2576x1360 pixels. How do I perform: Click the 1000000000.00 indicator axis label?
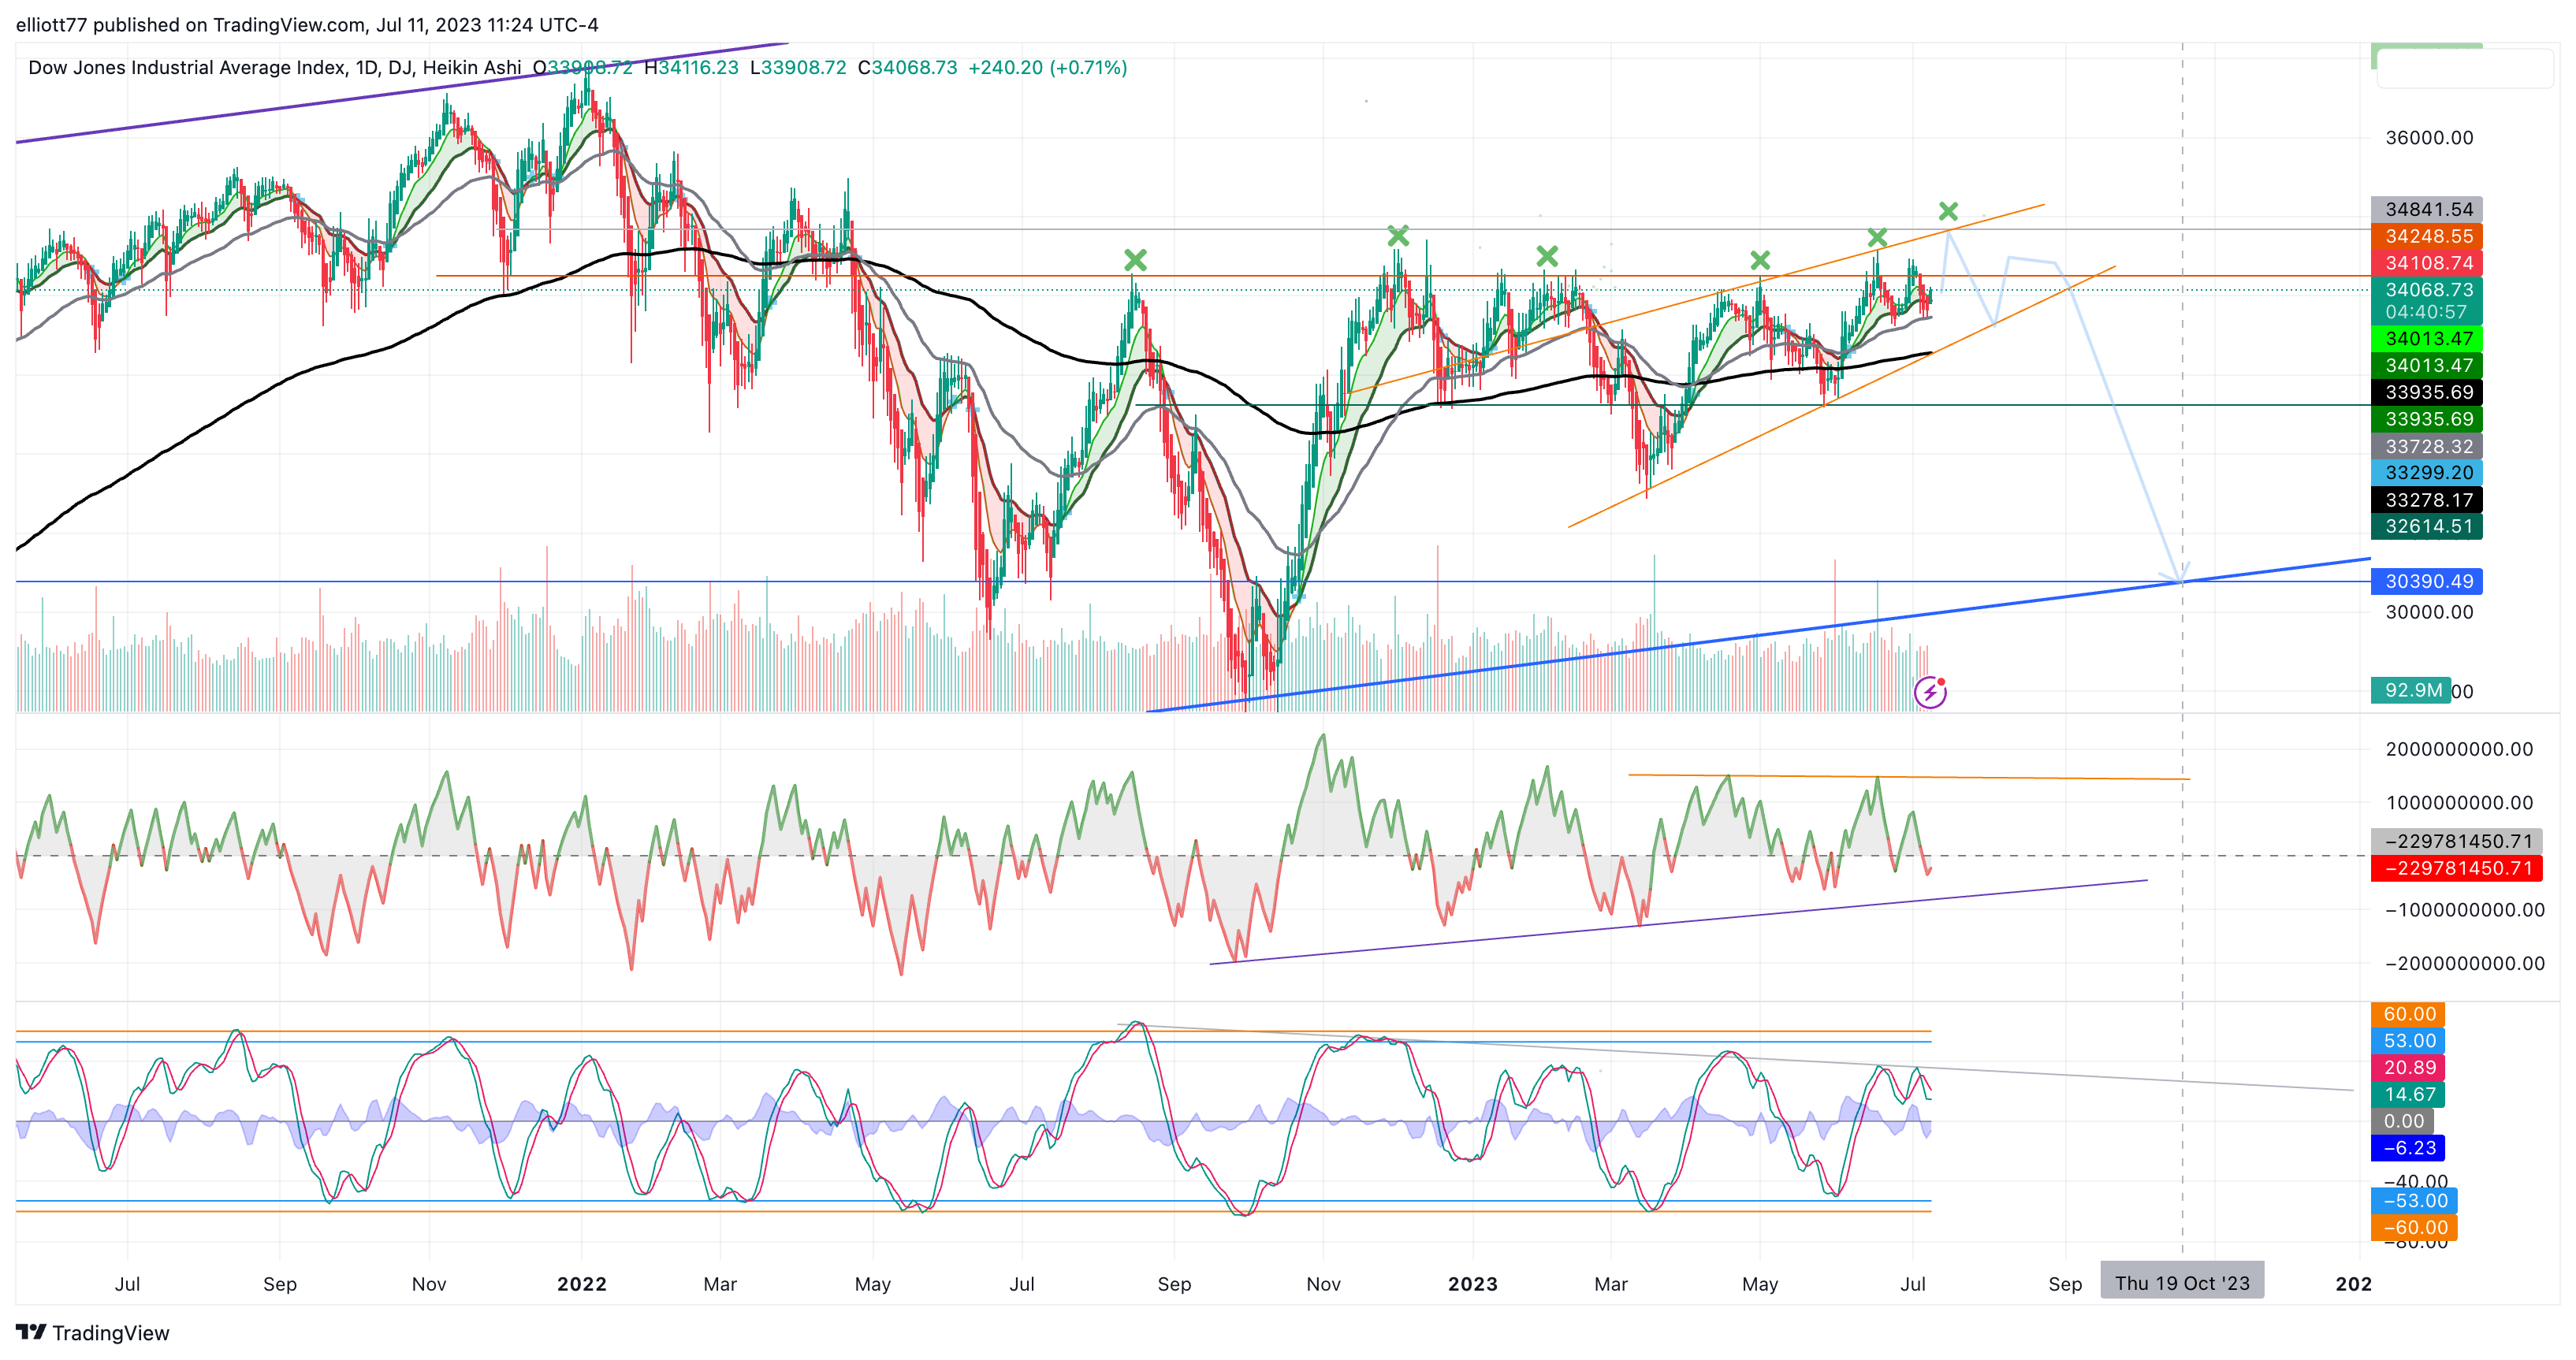(2459, 802)
